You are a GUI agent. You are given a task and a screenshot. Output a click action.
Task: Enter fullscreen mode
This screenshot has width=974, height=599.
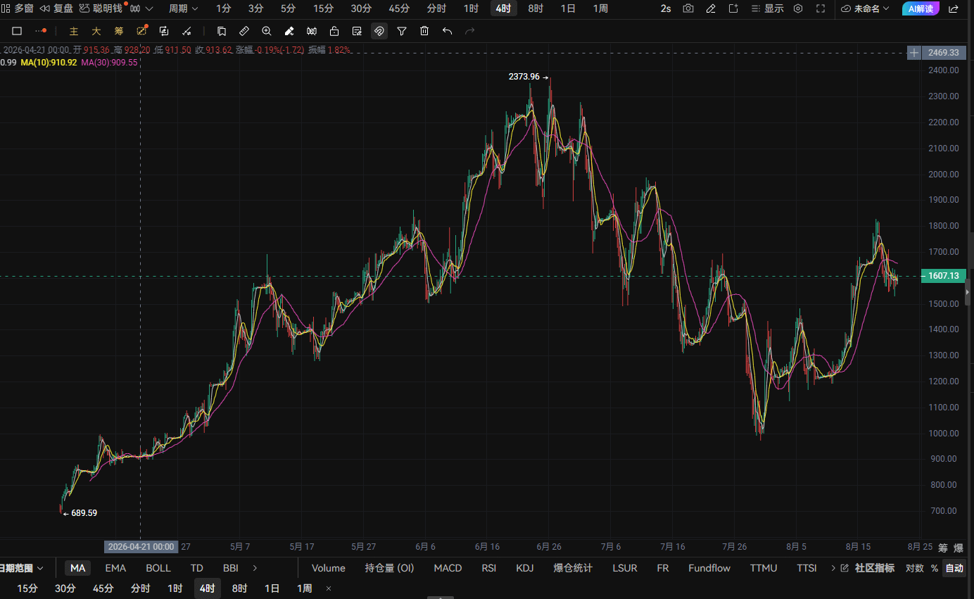821,8
